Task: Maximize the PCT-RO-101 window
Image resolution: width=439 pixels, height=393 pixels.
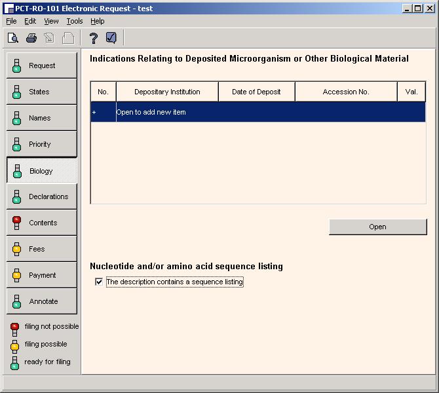Action: pos(417,9)
